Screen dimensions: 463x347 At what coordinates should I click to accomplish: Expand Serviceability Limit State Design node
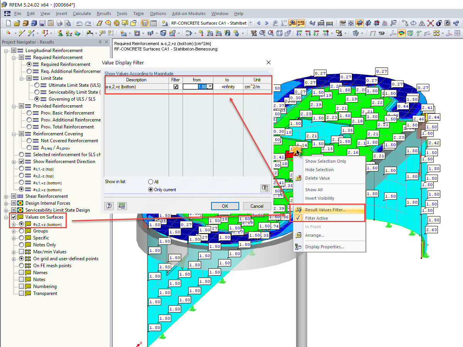(x=6, y=210)
